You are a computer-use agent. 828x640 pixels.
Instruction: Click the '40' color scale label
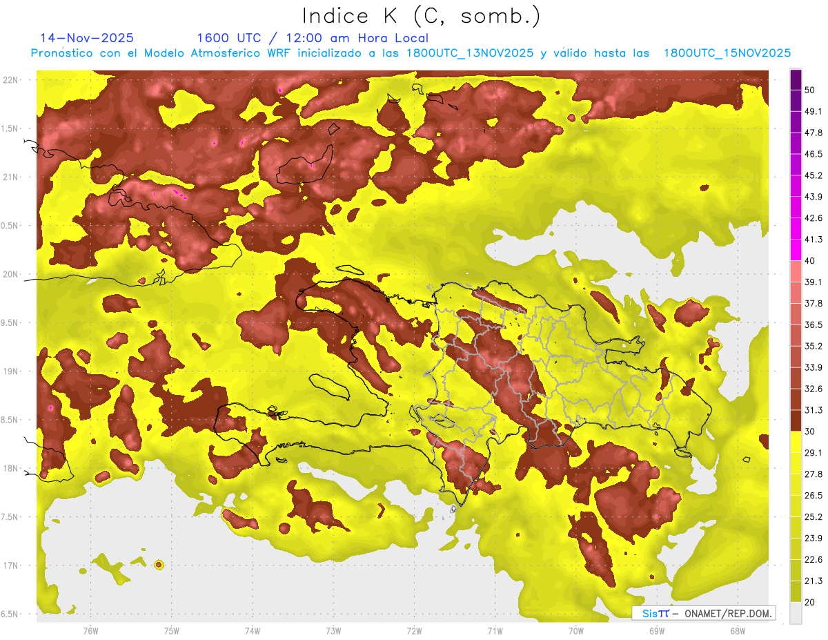[x=810, y=261]
